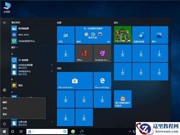Select Shut down (关机) from power menu
180x135 pixels.
[23, 108]
